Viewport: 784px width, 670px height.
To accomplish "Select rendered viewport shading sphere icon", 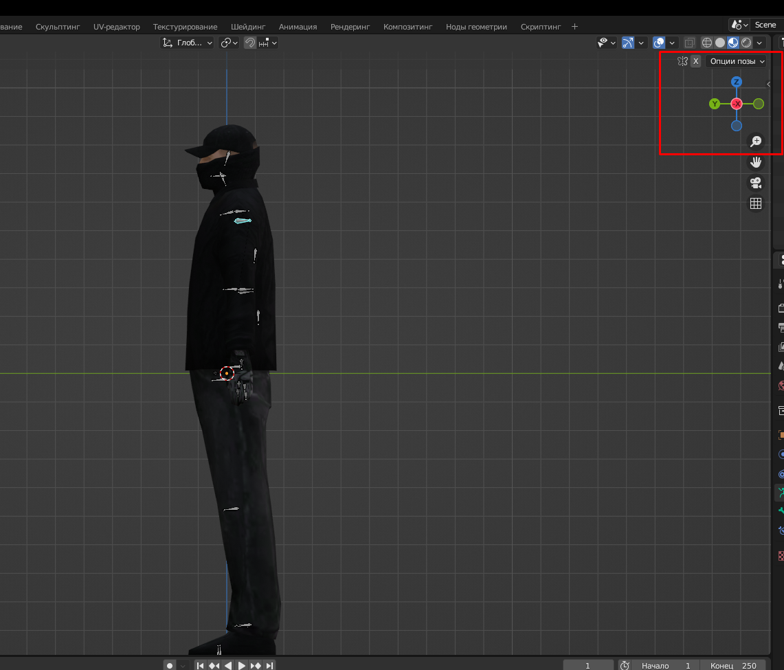I will point(746,43).
